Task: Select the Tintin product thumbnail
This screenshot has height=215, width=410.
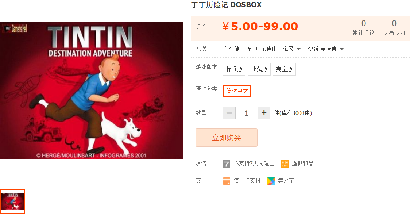Action: 12,201
